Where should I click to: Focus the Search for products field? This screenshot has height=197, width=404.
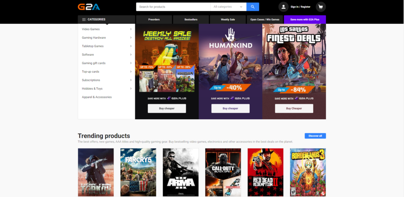coord(173,7)
